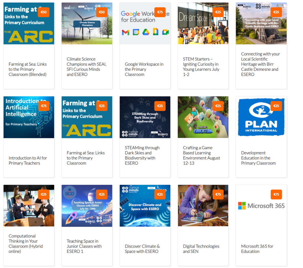Open the Introduction to AI for Primary Teachers course
Screen dimensions: 303x268
(28, 161)
